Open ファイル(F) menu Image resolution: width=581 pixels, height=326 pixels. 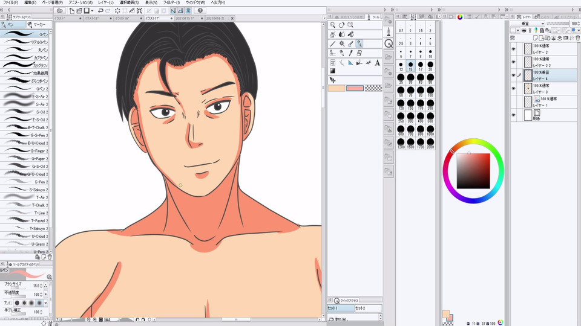[10, 2]
